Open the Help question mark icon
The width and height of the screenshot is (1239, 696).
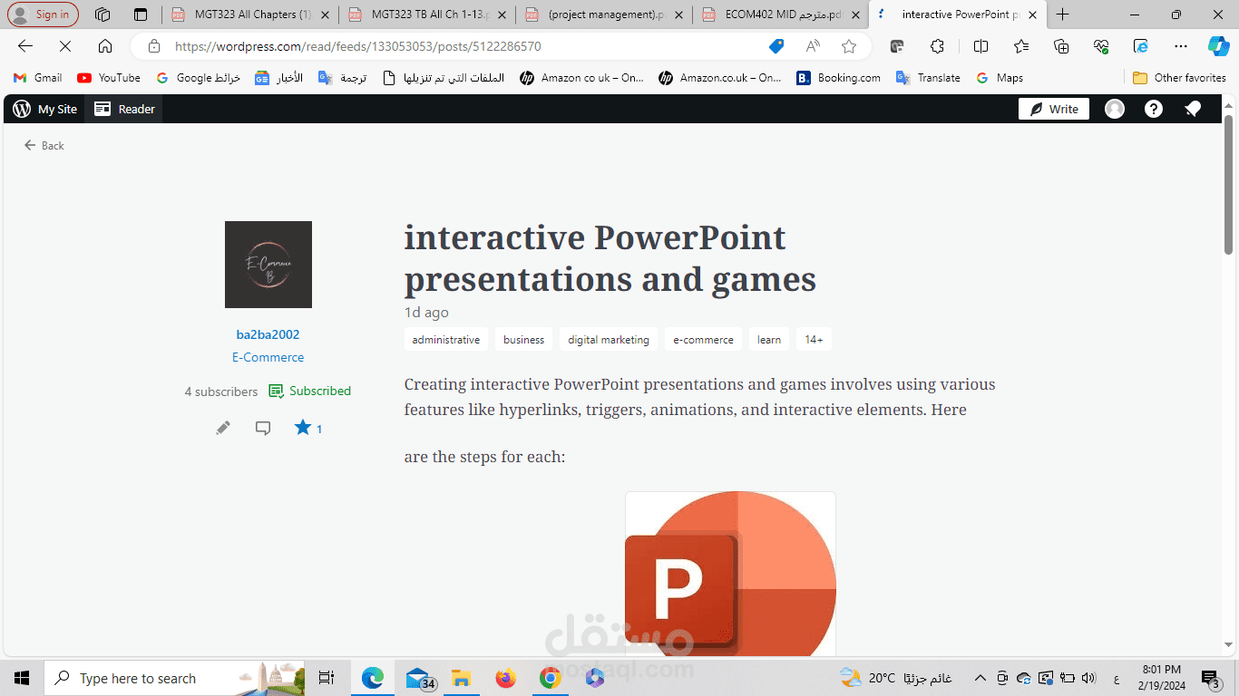[x=1154, y=109]
